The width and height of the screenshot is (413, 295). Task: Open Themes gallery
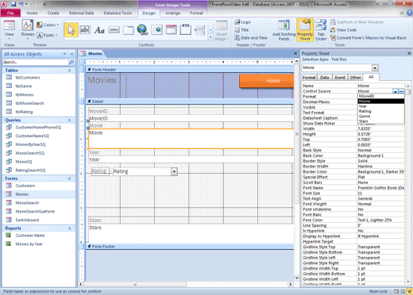[28, 29]
